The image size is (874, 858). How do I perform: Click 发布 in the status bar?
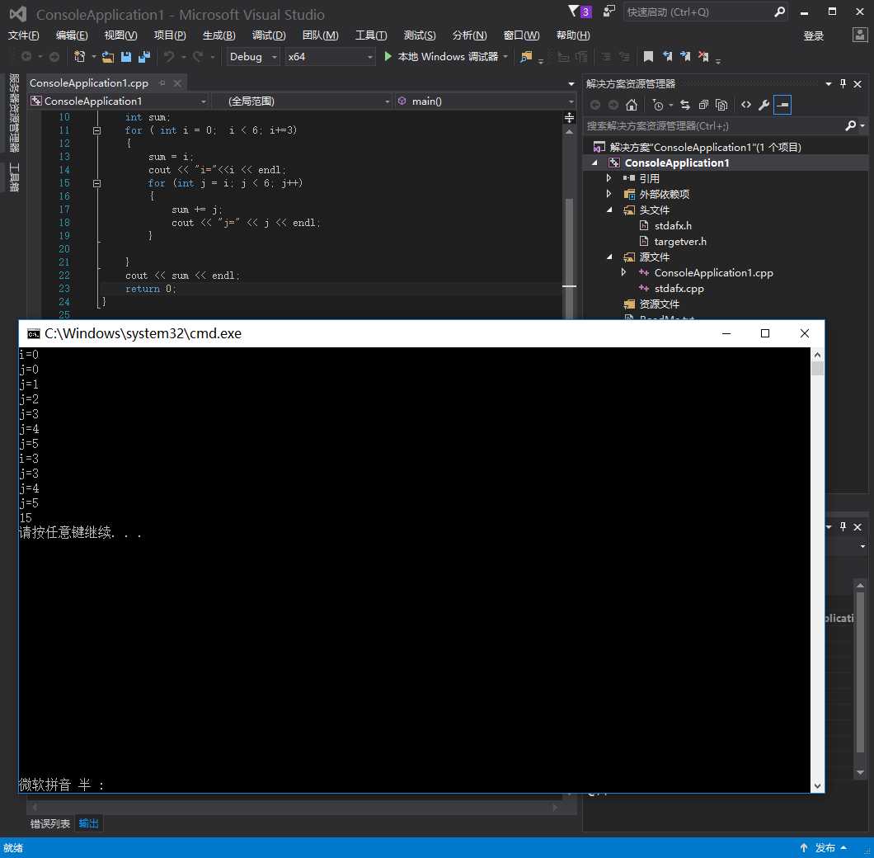point(825,848)
